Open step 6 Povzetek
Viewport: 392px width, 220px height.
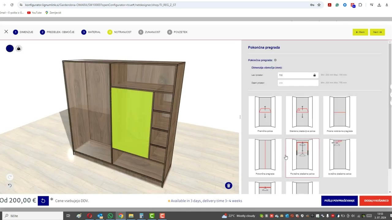pos(177,32)
